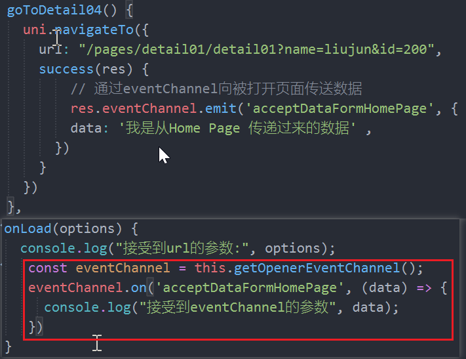Click the console.log "接受到url的参数:" line
Screen dimensions: 466x359
[178, 248]
